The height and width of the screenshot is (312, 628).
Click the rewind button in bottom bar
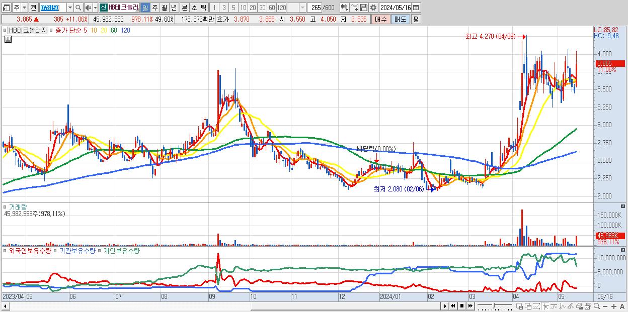pos(453,305)
